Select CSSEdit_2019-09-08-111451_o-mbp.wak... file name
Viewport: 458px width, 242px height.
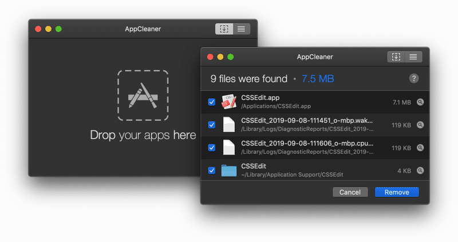tap(307, 120)
